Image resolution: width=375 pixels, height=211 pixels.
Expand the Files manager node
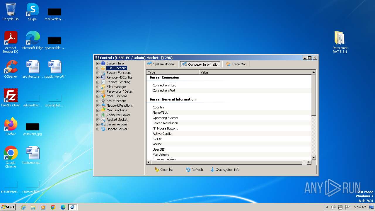98,87
